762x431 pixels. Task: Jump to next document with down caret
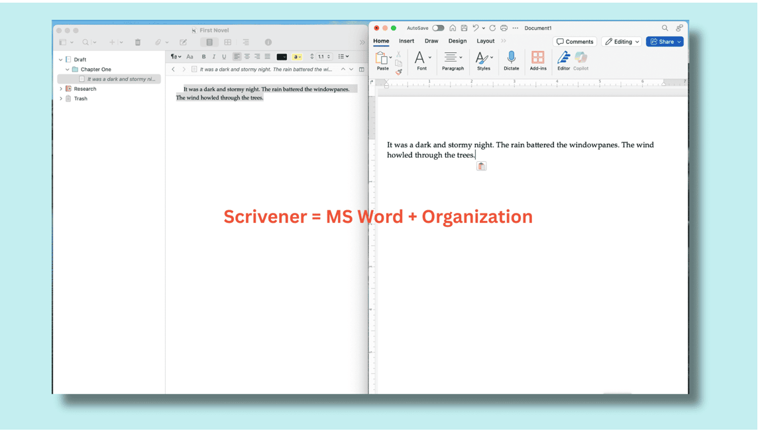[351, 70]
